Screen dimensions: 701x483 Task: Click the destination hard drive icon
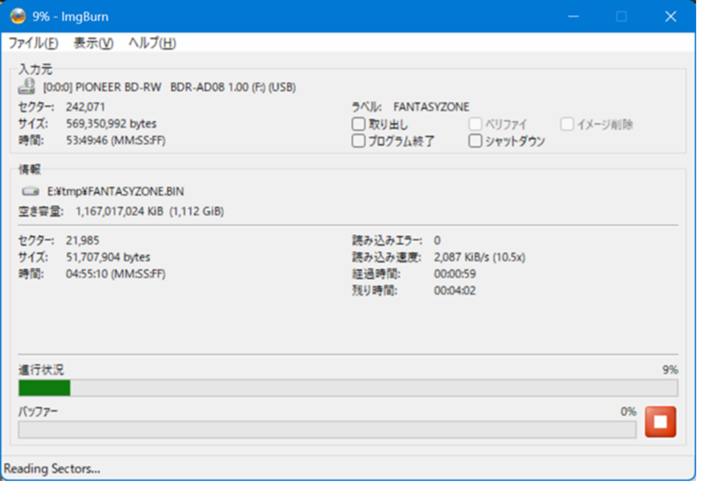[31, 191]
